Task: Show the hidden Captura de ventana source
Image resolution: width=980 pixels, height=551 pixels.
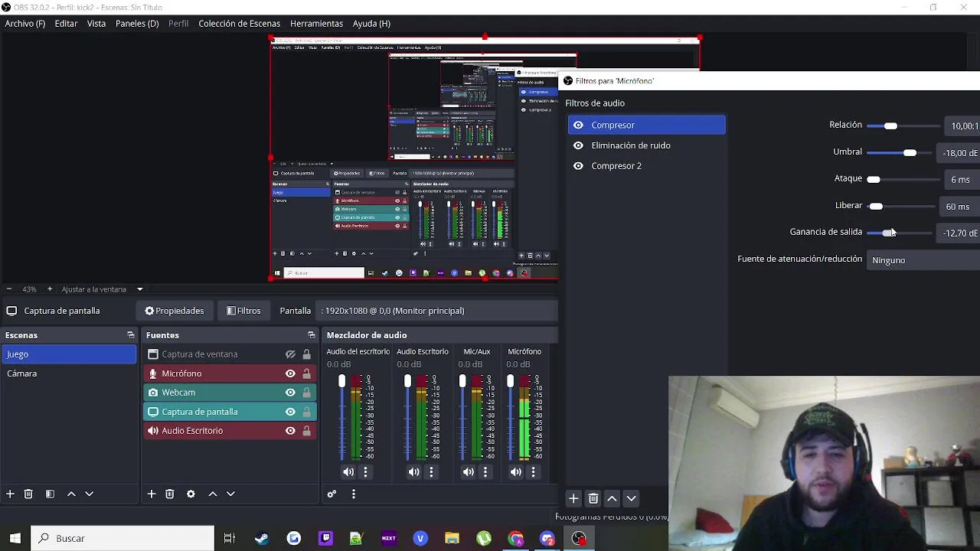Action: (x=290, y=354)
